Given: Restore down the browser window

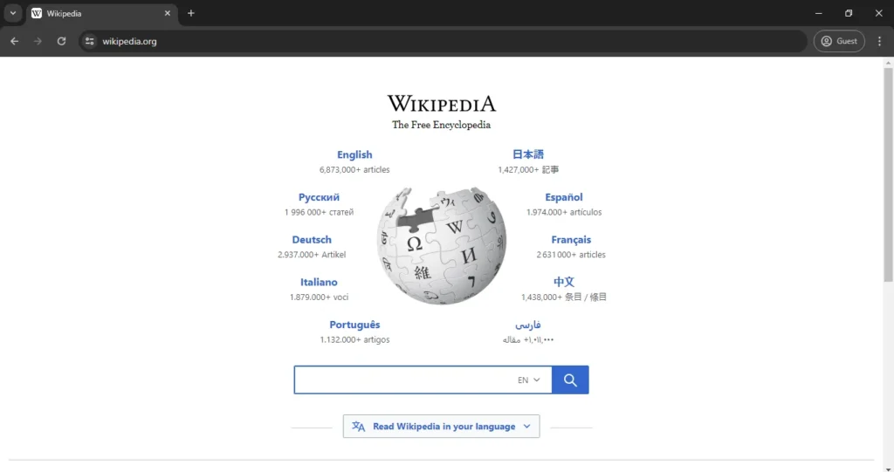Looking at the screenshot, I should coord(849,13).
